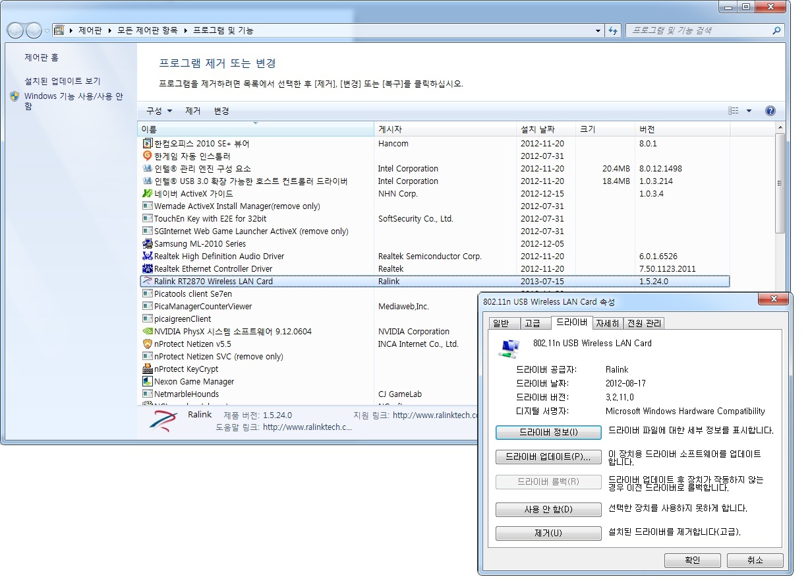810x579 pixels.
Task: Select the 한컴오피스 2010 SE+ 뷰어 icon
Action: (x=148, y=143)
